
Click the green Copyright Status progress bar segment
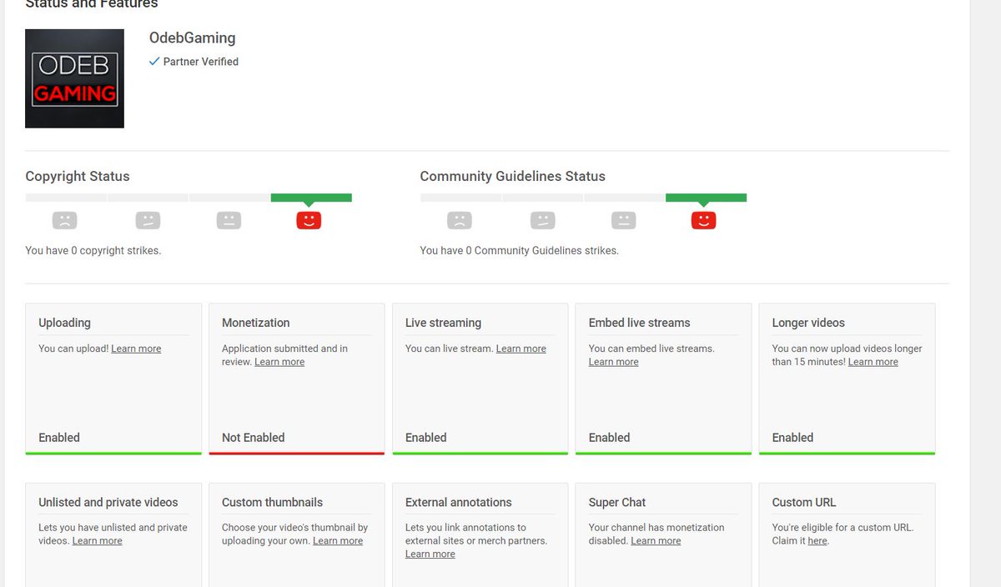(311, 198)
